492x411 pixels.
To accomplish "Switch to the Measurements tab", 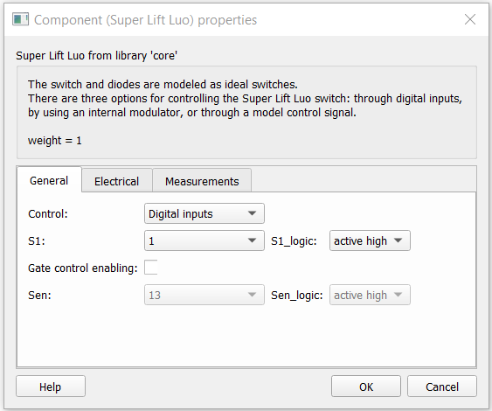I will (202, 181).
